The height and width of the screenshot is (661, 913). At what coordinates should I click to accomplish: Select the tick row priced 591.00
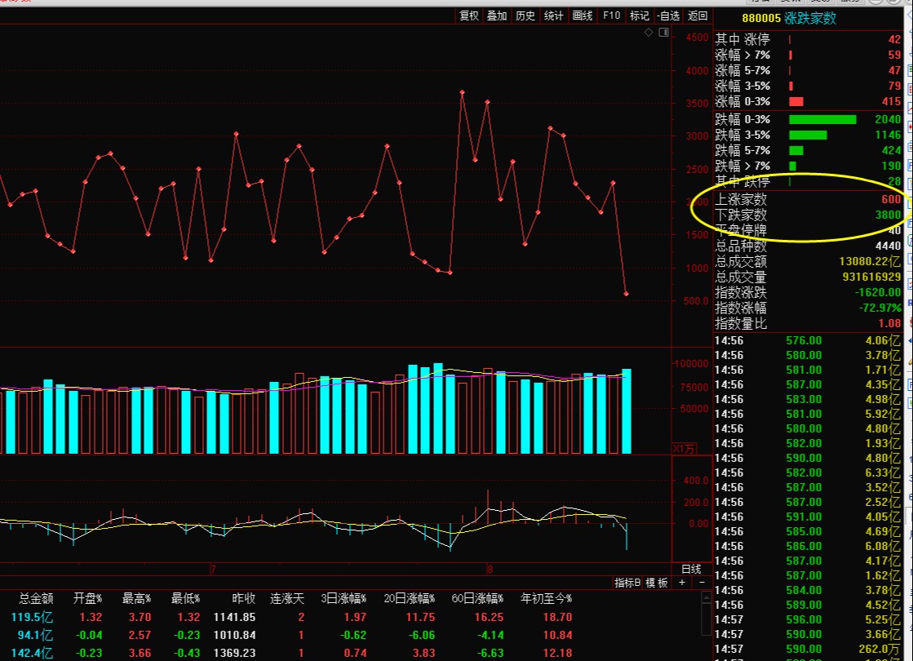pos(809,517)
